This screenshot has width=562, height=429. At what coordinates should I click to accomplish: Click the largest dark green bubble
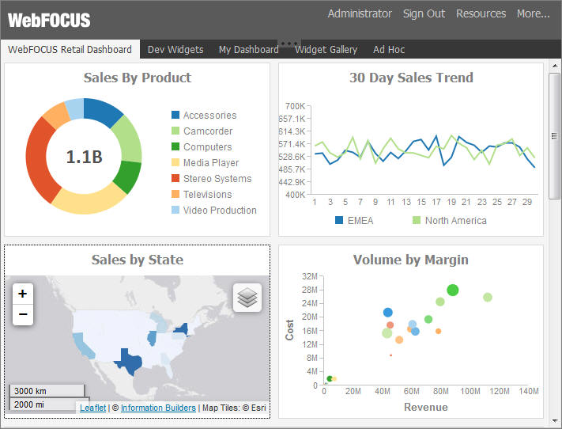(x=453, y=290)
